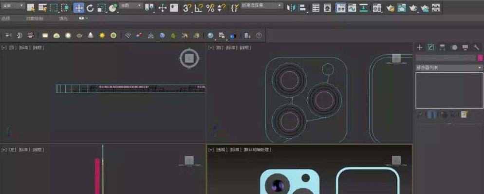This screenshot has width=484, height=194.
Task: Open Autodesk A360 gallery icon
Action: pos(436,8)
